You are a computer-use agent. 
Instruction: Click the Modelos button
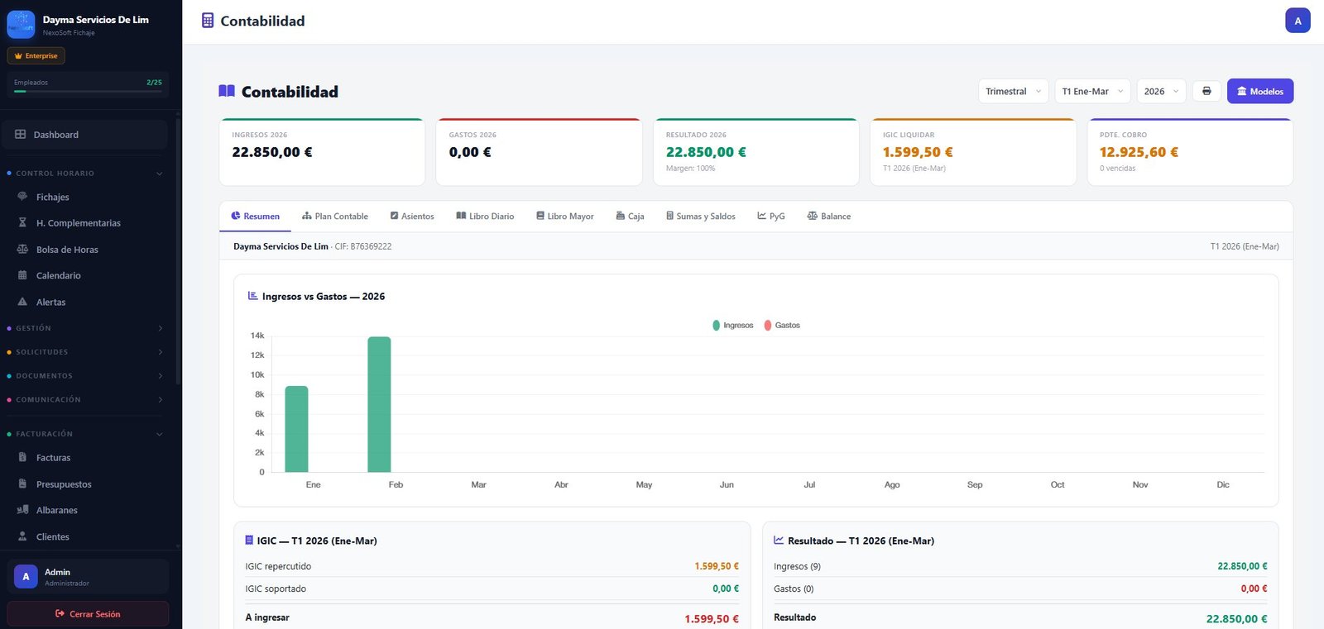click(x=1259, y=91)
